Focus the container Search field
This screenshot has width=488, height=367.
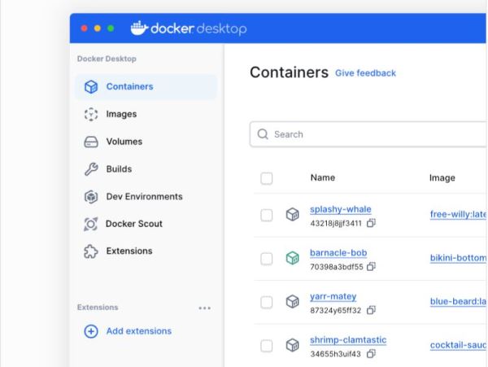click(374, 134)
